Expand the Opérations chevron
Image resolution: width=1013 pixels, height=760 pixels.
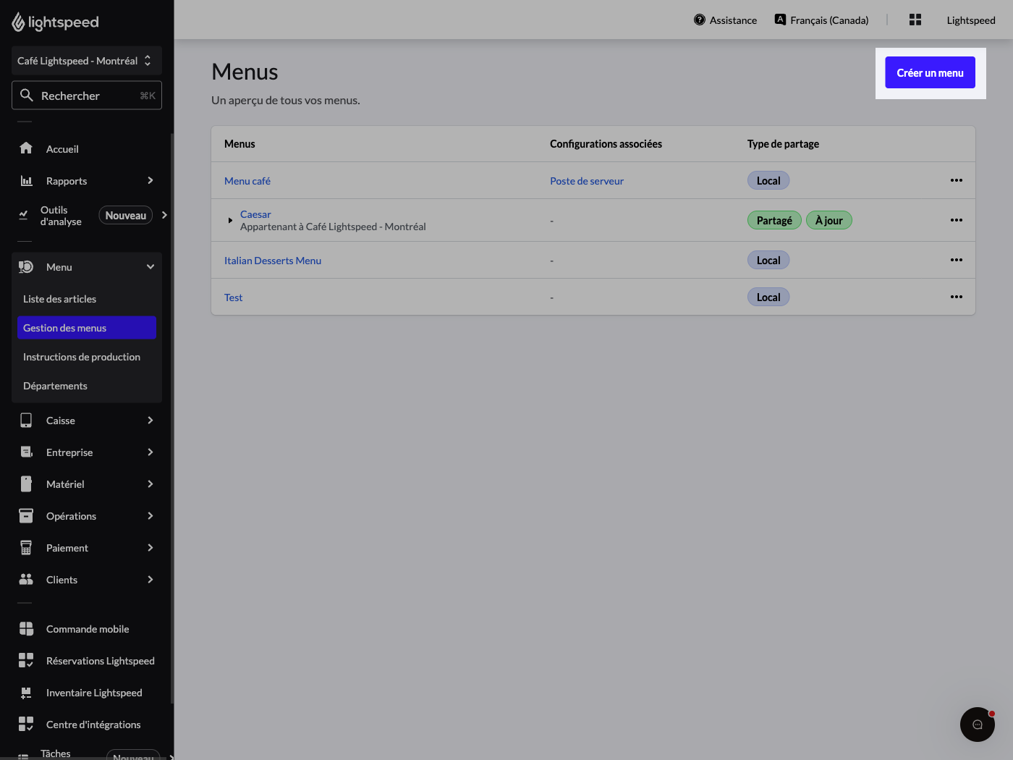(x=151, y=516)
